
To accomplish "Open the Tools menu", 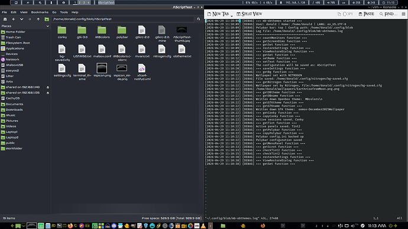I will 64,12.
